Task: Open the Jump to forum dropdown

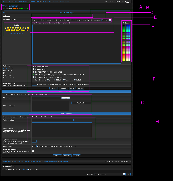Action: point(110,174)
